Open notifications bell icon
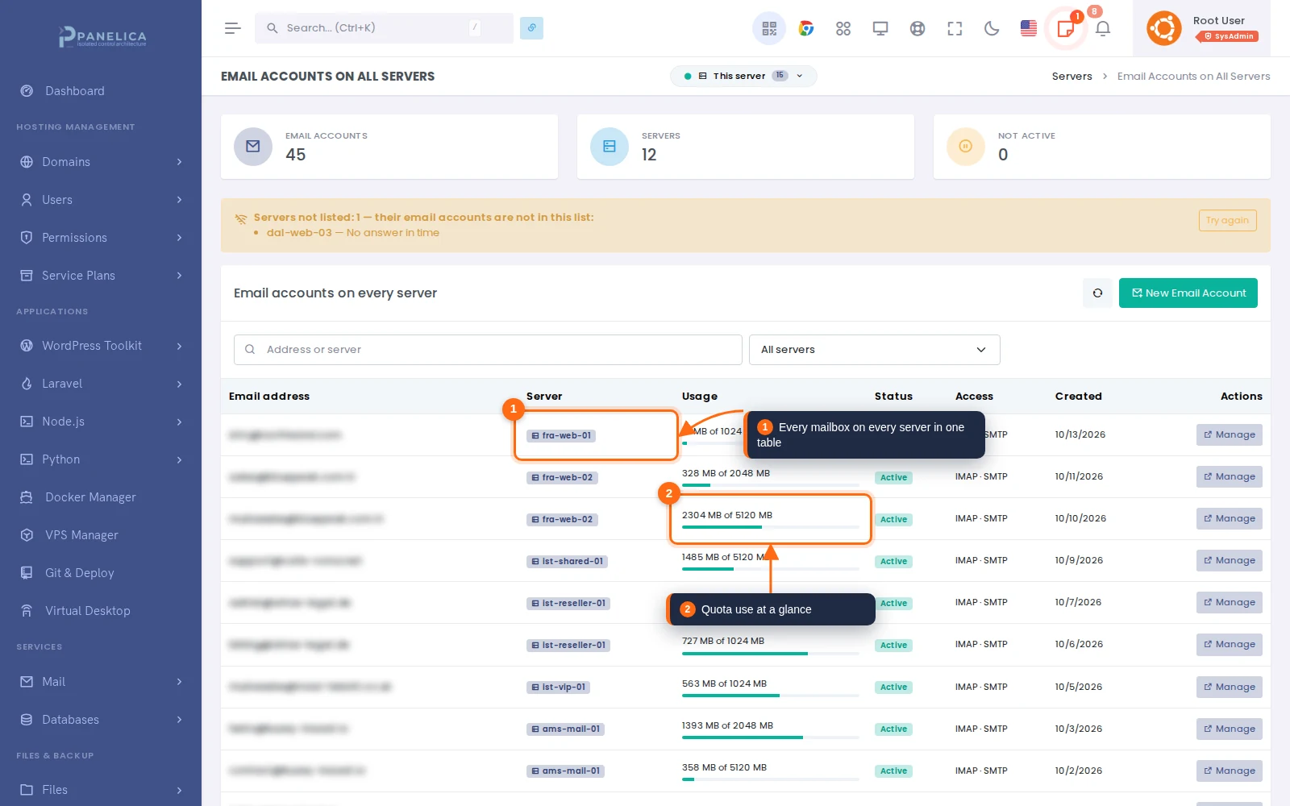Viewport: 1290px width, 806px height. (1103, 28)
